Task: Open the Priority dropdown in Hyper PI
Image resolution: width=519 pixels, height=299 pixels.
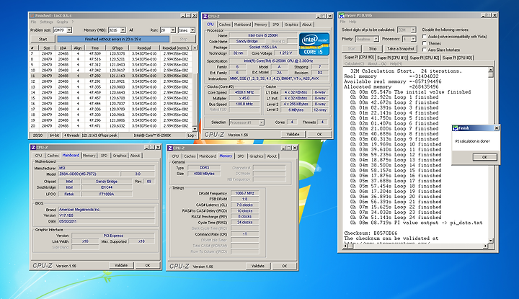Action: 376,39
